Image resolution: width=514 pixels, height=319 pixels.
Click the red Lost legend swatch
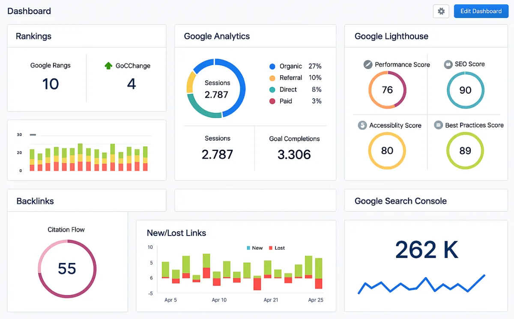point(271,248)
